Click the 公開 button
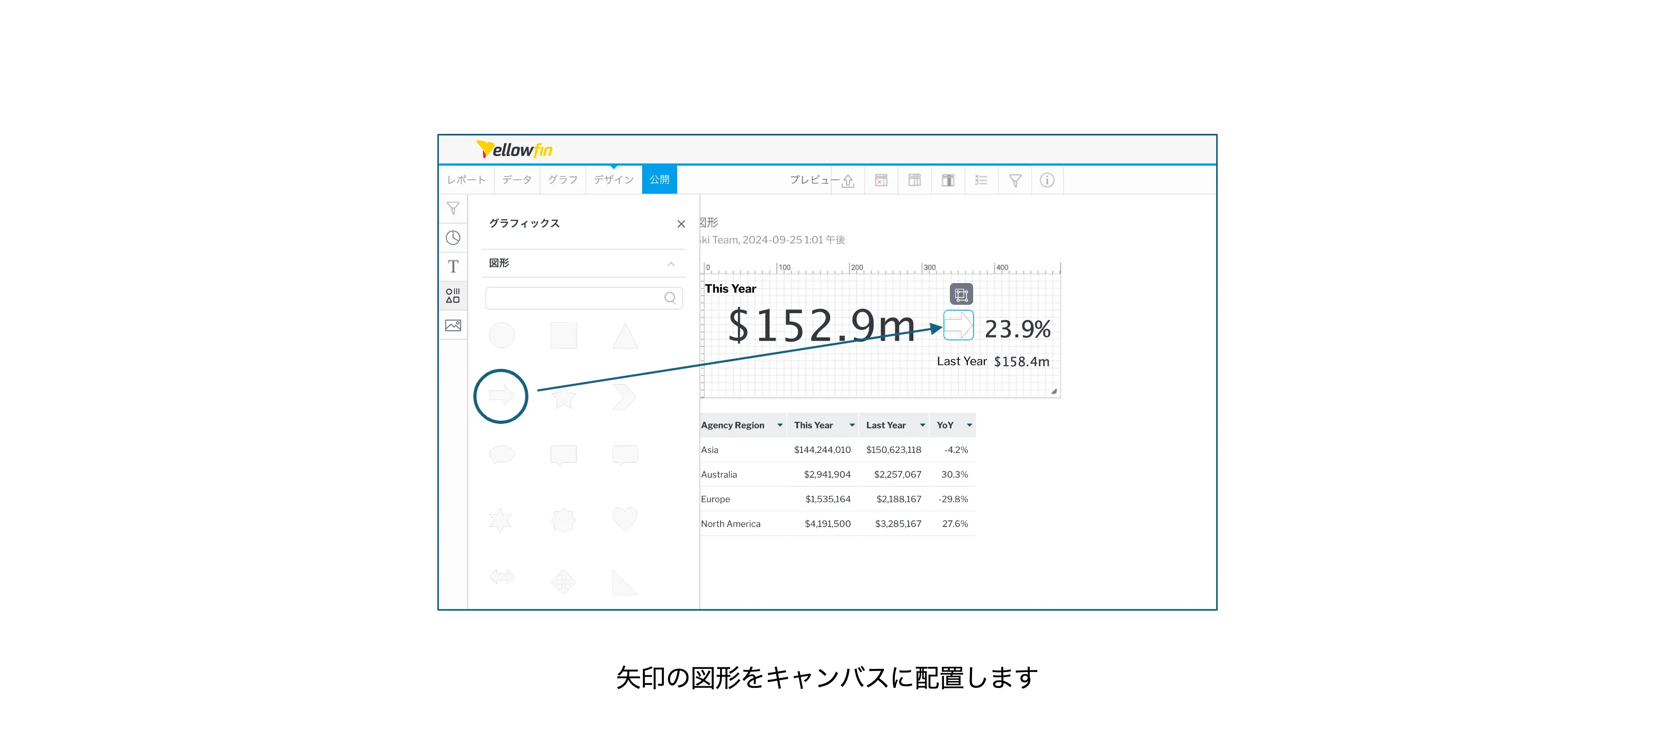The width and height of the screenshot is (1654, 744). pyautogui.click(x=659, y=180)
